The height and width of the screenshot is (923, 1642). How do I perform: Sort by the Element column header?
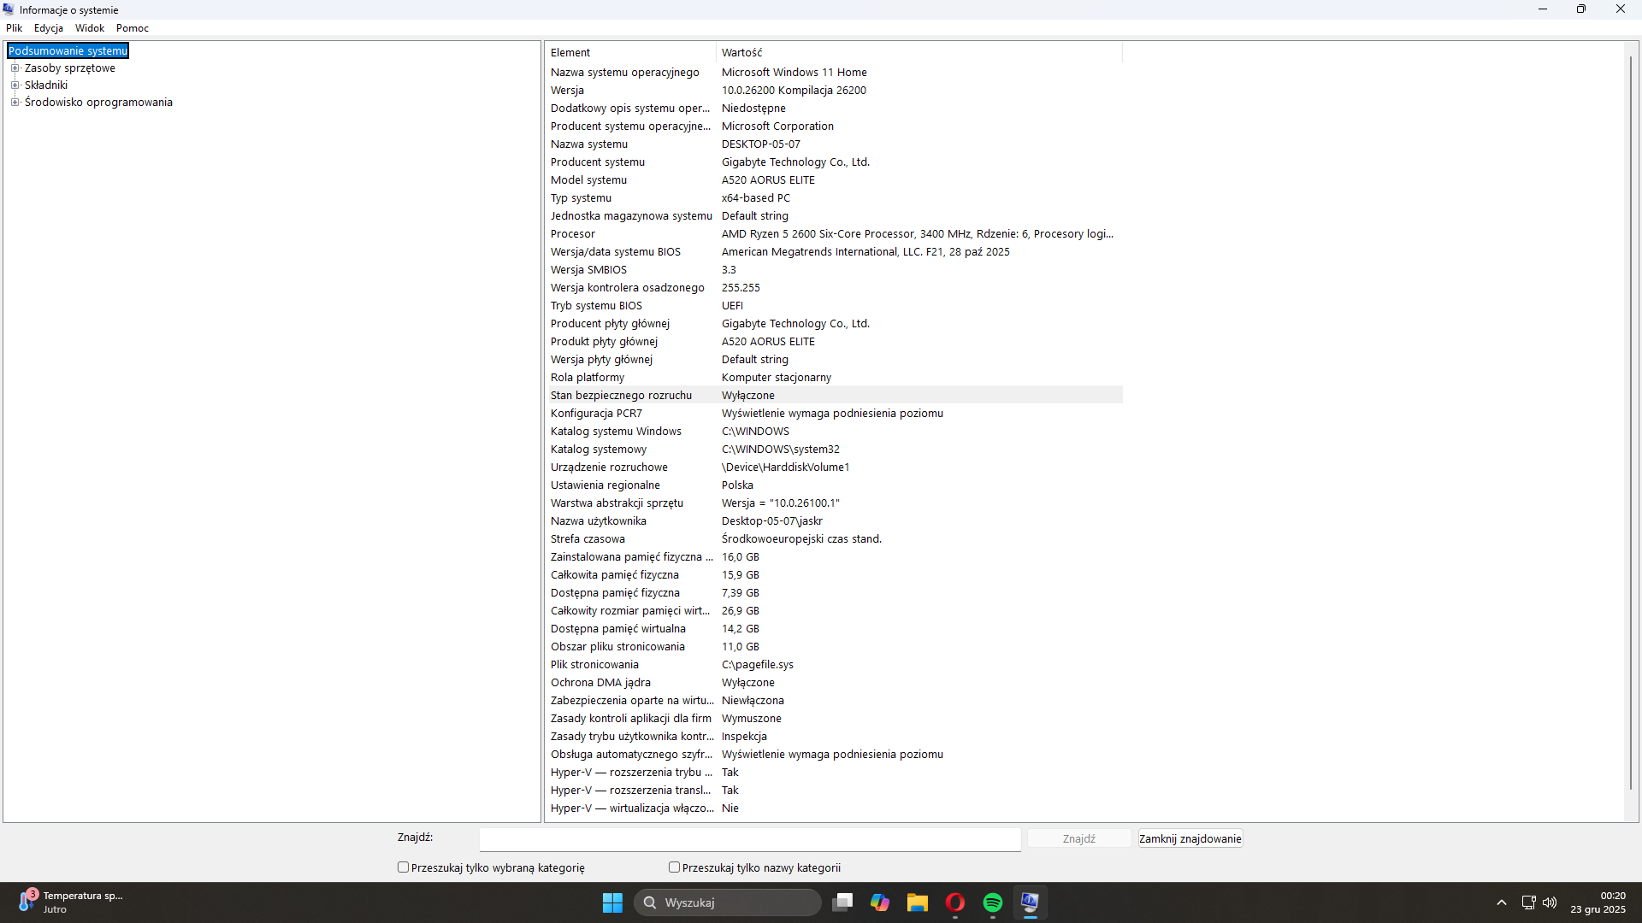pyautogui.click(x=630, y=53)
